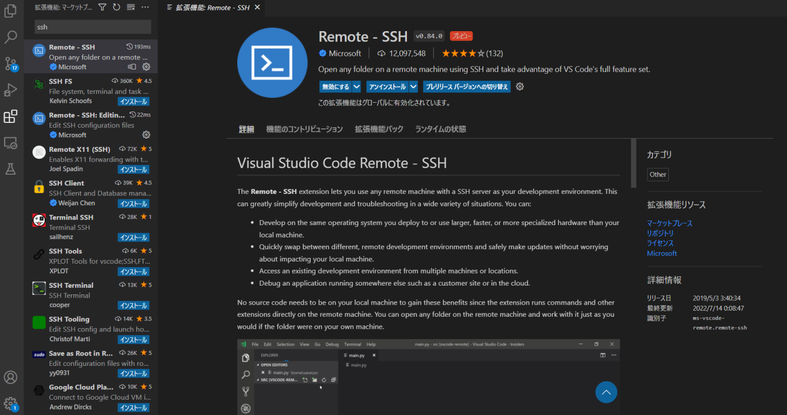
Task: Open the settings gear beside pre-release button
Action: 520,86
